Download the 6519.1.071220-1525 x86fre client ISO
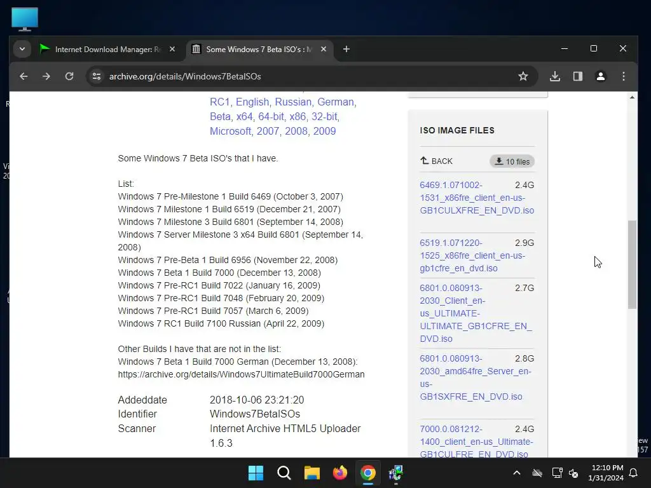Screen dimensions: 651x488 tap(472, 255)
